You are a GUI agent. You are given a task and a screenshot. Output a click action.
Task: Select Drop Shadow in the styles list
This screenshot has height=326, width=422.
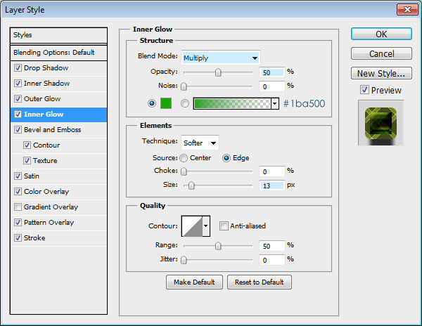point(47,68)
